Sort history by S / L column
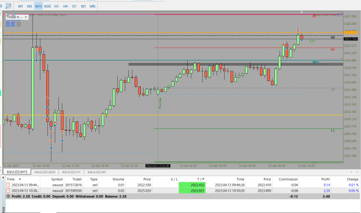Screen dimensions: 361x213 (174, 179)
